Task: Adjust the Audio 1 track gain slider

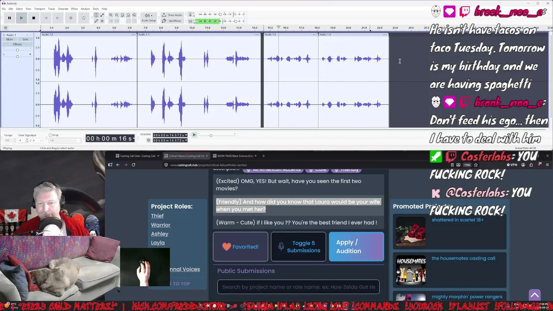Action: pos(17,51)
